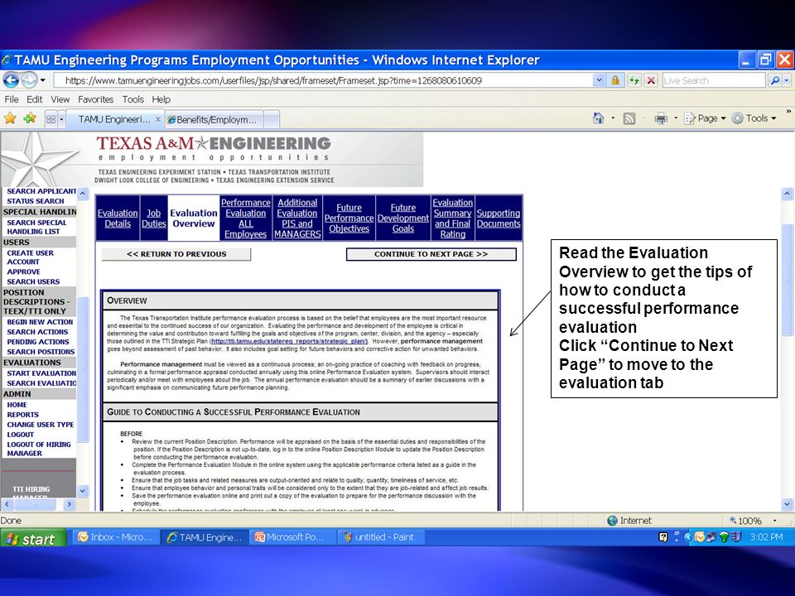Open the recent pages dropdown next to Forward
The image size is (795, 596).
point(43,80)
